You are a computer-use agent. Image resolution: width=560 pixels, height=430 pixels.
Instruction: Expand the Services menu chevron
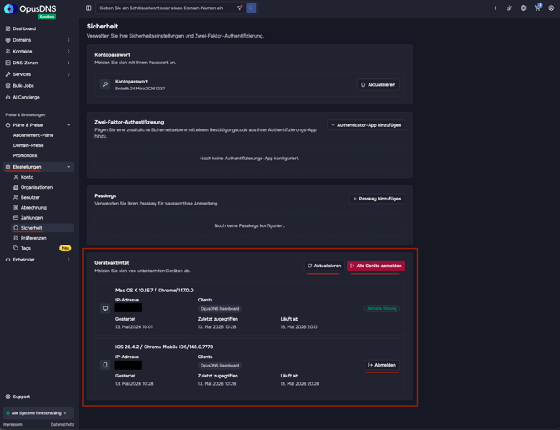(x=69, y=74)
